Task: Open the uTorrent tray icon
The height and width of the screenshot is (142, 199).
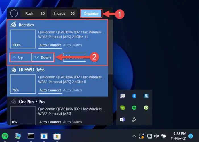Action: pyautogui.click(x=146, y=108)
